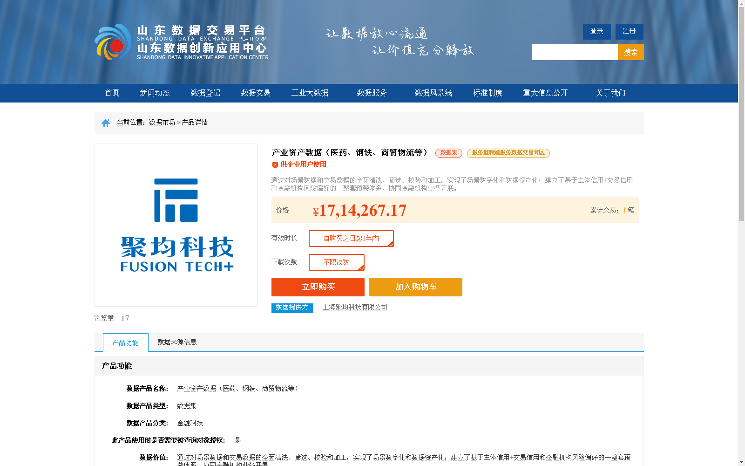The width and height of the screenshot is (745, 466).
Task: Open the 数据登记 menu item
Action: [x=205, y=93]
